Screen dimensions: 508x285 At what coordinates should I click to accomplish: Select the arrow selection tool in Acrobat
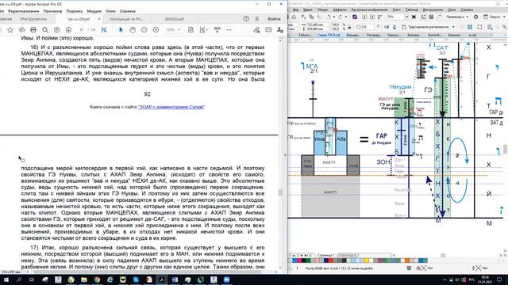pos(121,30)
